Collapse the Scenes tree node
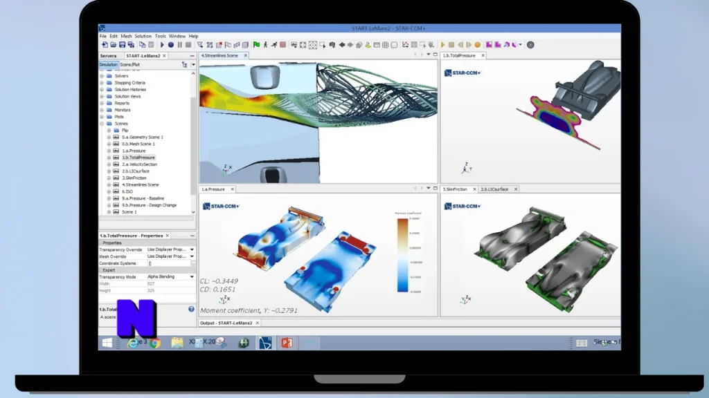Image resolution: width=709 pixels, height=398 pixels. tap(102, 123)
